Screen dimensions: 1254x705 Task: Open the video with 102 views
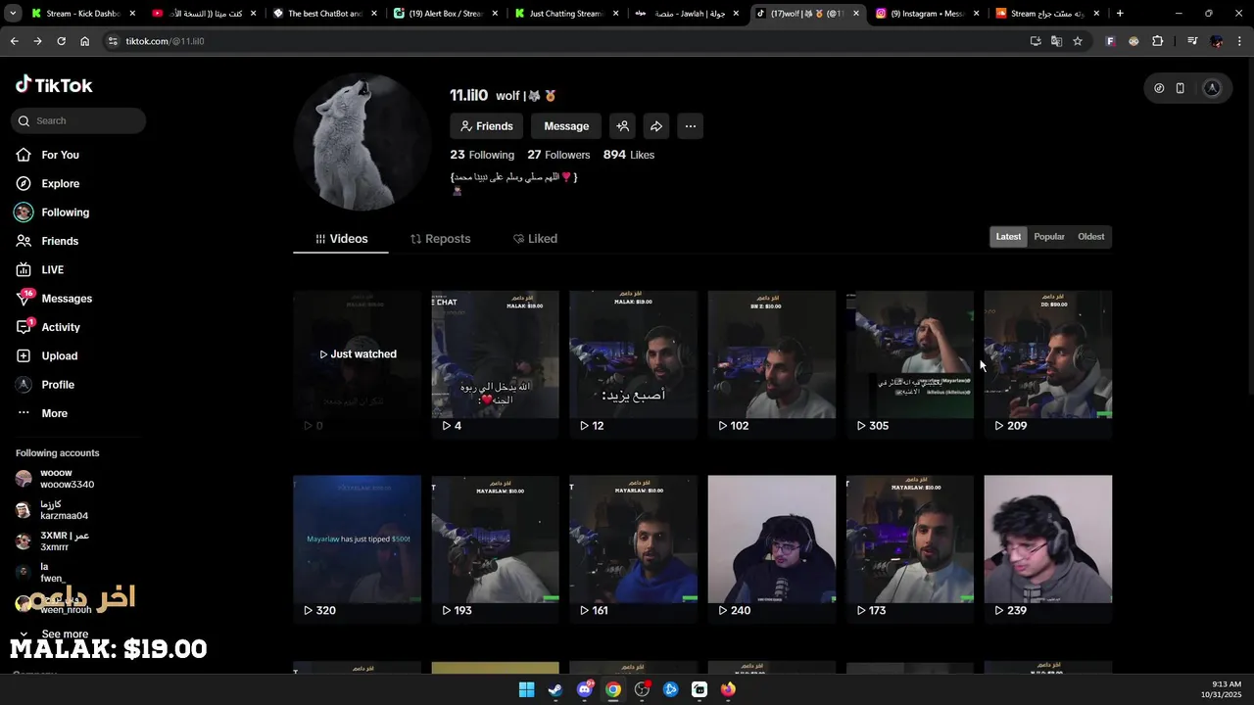click(772, 364)
